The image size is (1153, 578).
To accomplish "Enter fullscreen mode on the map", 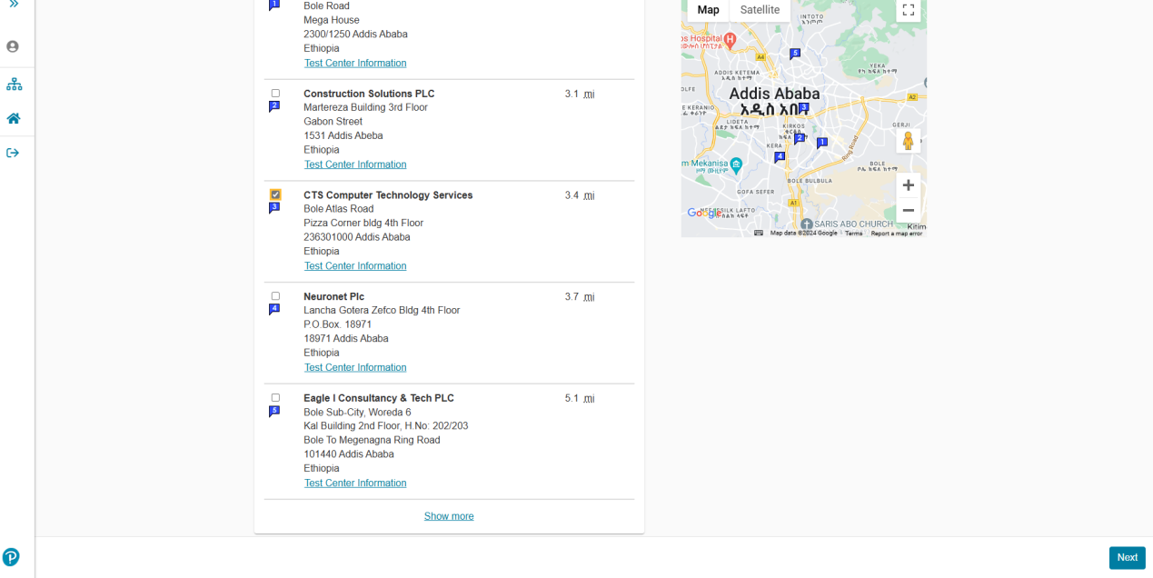I will [908, 10].
